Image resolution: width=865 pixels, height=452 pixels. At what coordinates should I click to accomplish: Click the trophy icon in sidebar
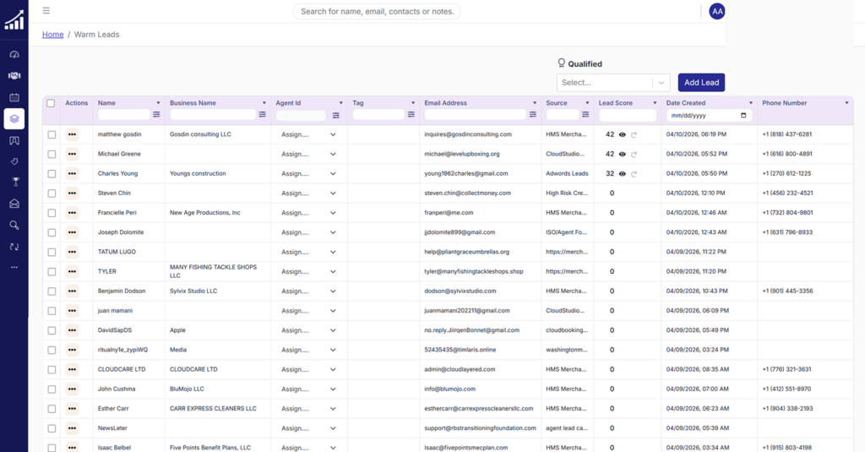pyautogui.click(x=14, y=182)
